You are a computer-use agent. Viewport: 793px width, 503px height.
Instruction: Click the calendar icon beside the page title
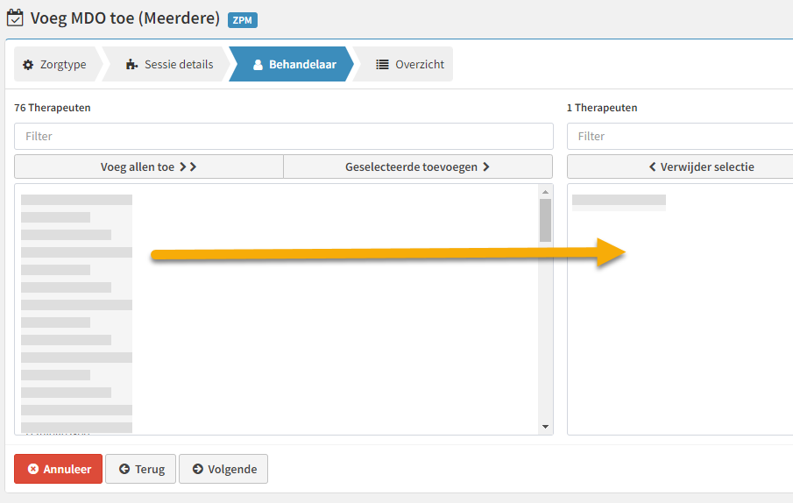(x=15, y=18)
